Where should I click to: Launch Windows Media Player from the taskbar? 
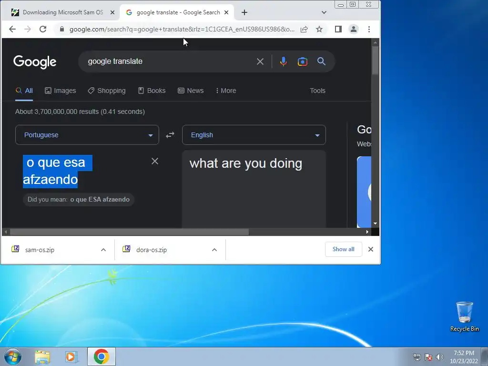coord(71,357)
